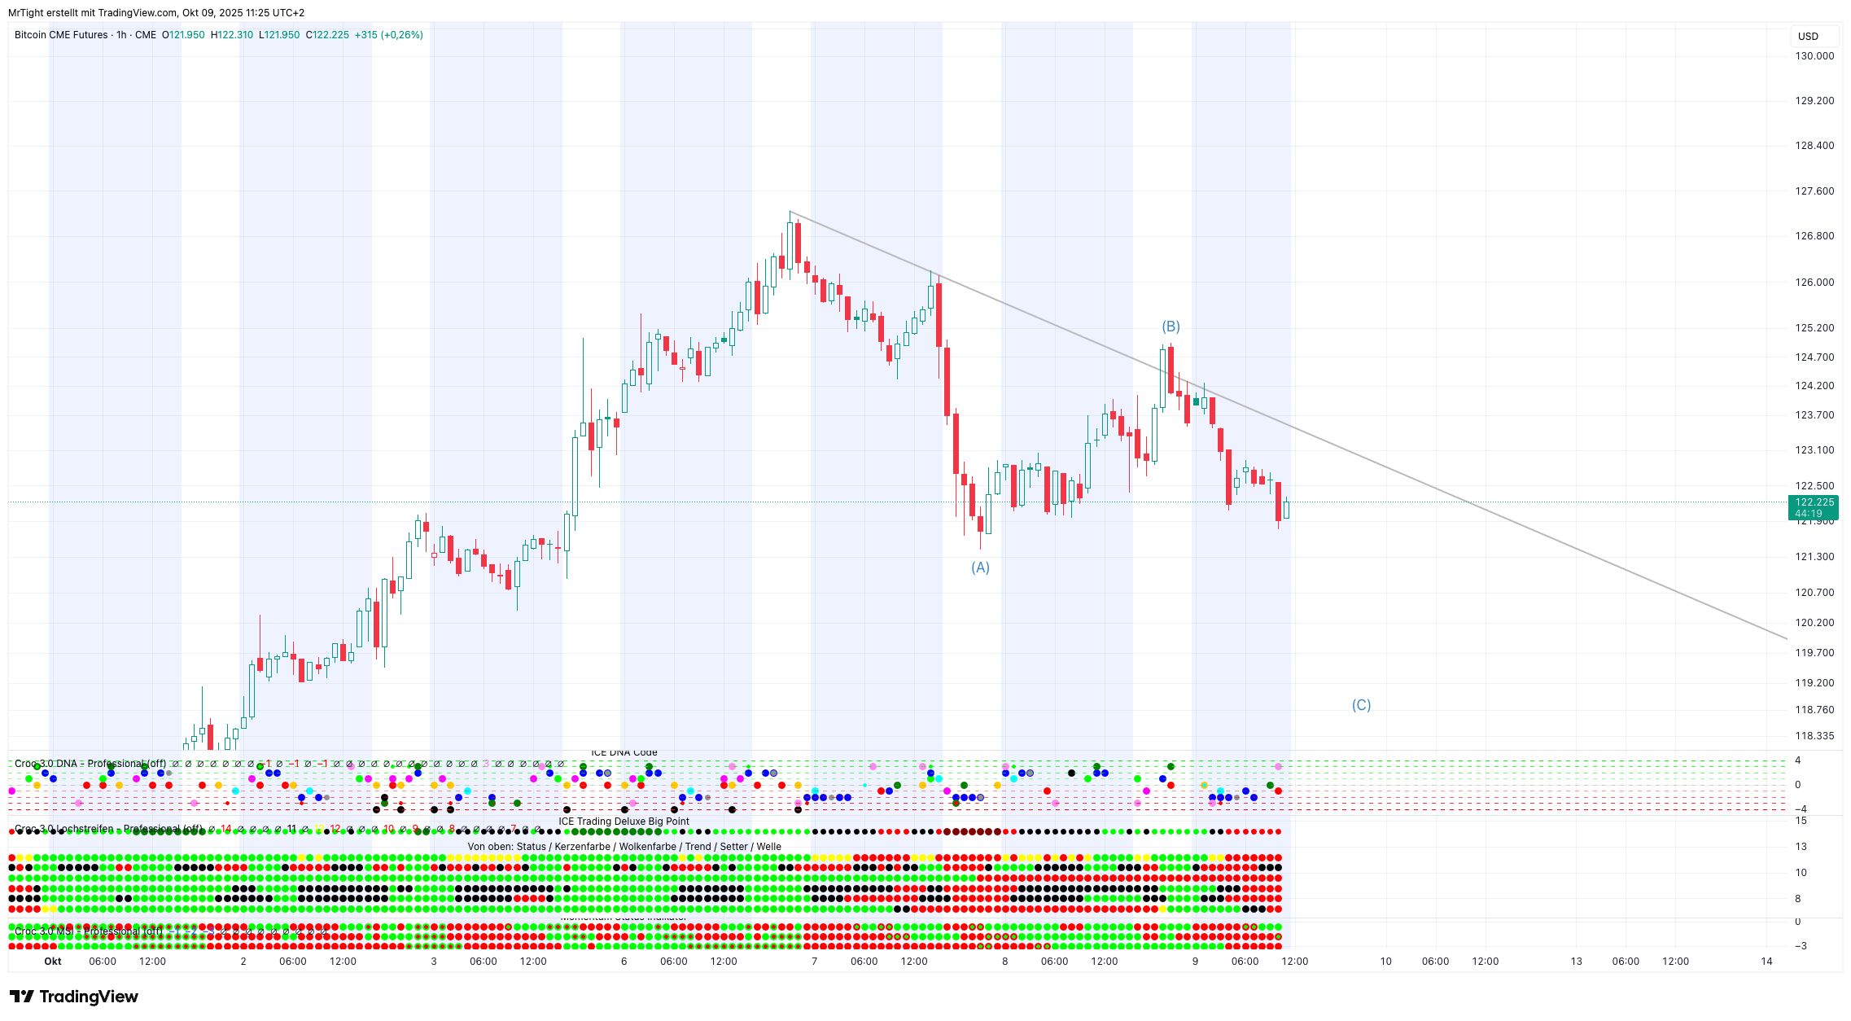Select the (A) wave label

tap(980, 567)
